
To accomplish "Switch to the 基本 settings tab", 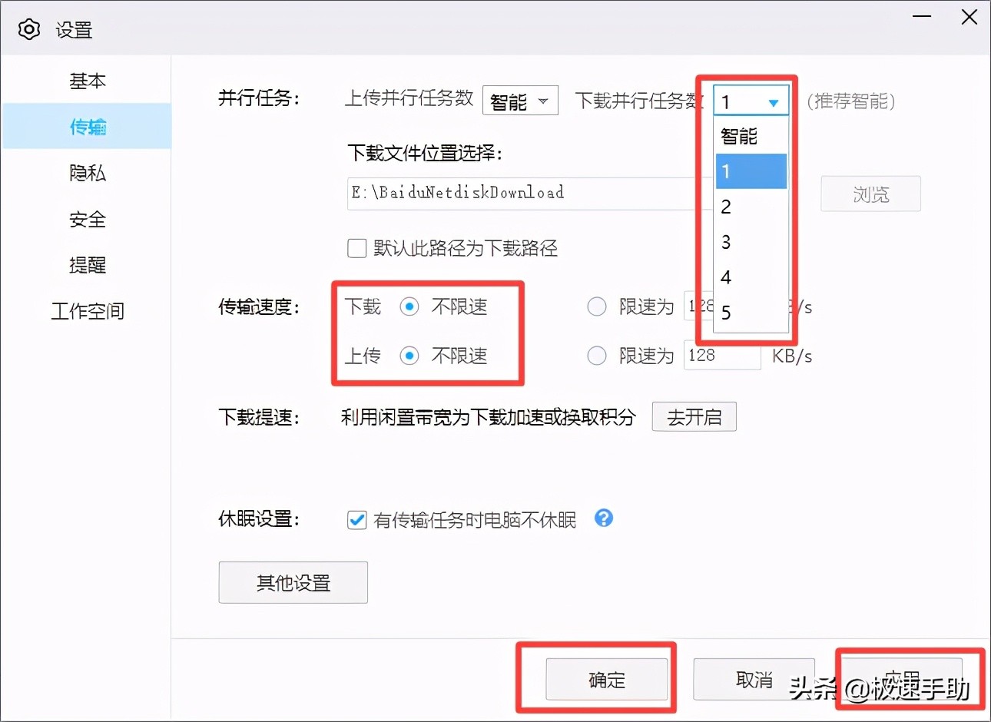I will (x=87, y=81).
